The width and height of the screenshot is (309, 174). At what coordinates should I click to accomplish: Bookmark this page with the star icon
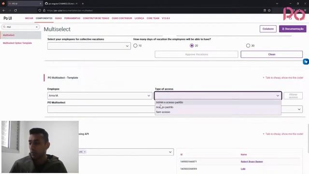(x=269, y=10)
